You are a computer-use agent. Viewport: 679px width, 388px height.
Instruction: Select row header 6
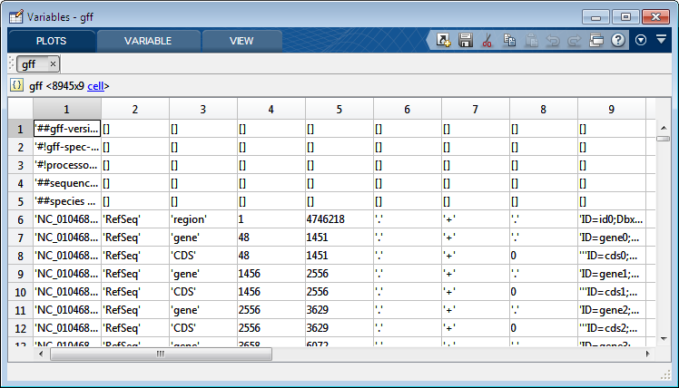20,219
